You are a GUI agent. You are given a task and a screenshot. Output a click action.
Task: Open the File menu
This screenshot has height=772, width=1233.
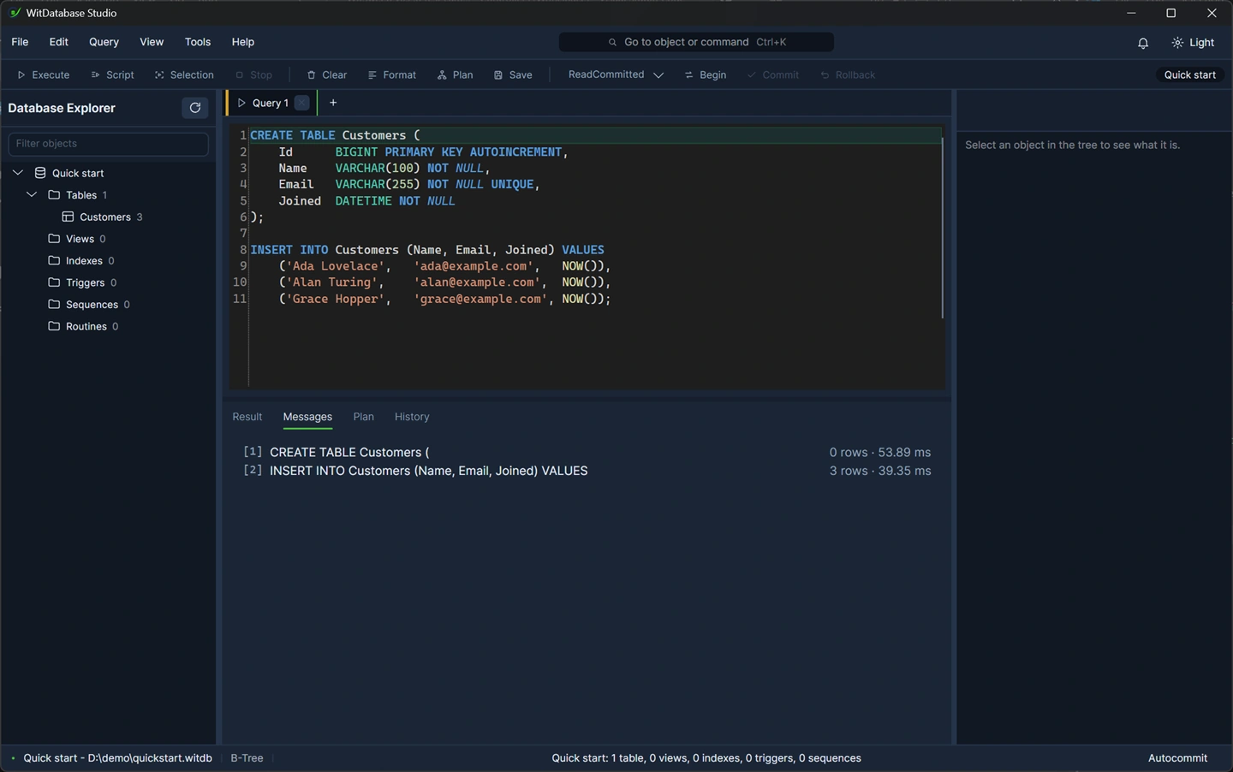[x=20, y=42]
